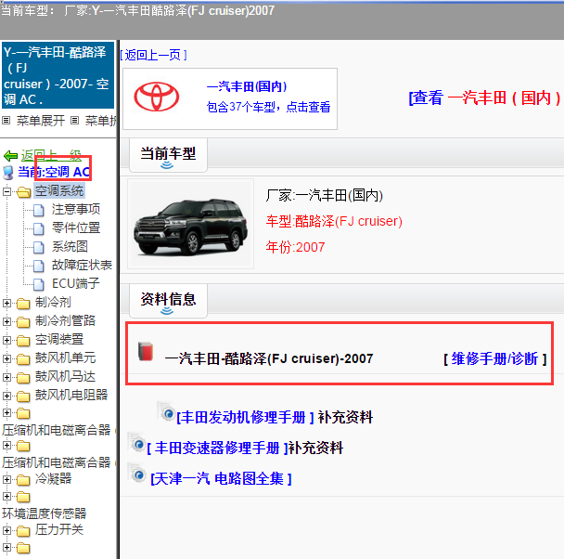Click 查看 一汽丰田（国内） link
The image size is (564, 559).
tap(484, 97)
